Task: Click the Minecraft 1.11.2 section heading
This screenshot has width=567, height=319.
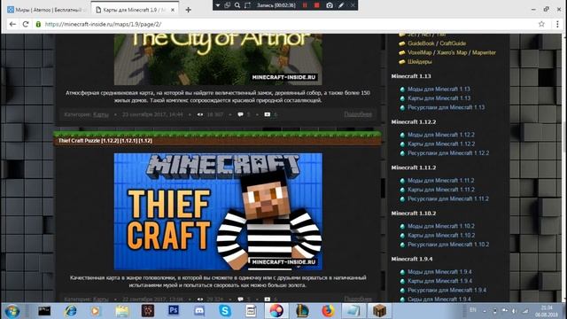Action: click(x=414, y=167)
